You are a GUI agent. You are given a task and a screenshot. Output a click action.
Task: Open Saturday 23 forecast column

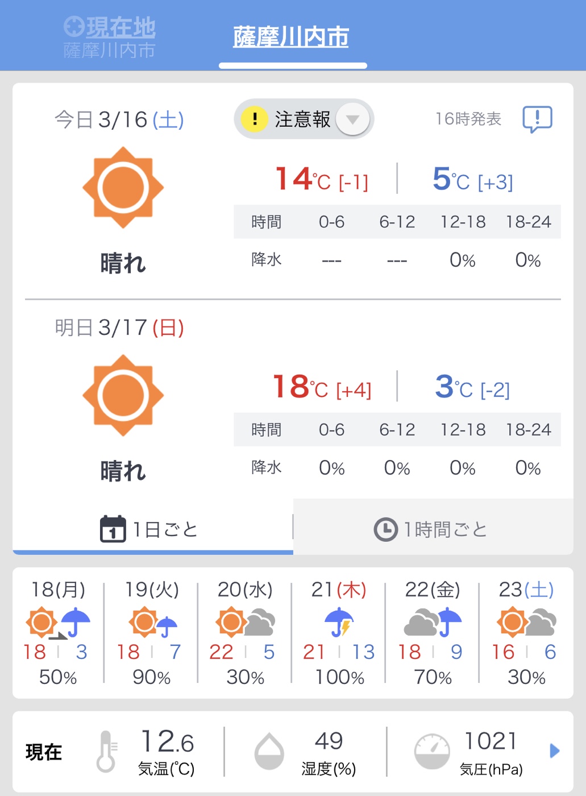[x=526, y=632]
